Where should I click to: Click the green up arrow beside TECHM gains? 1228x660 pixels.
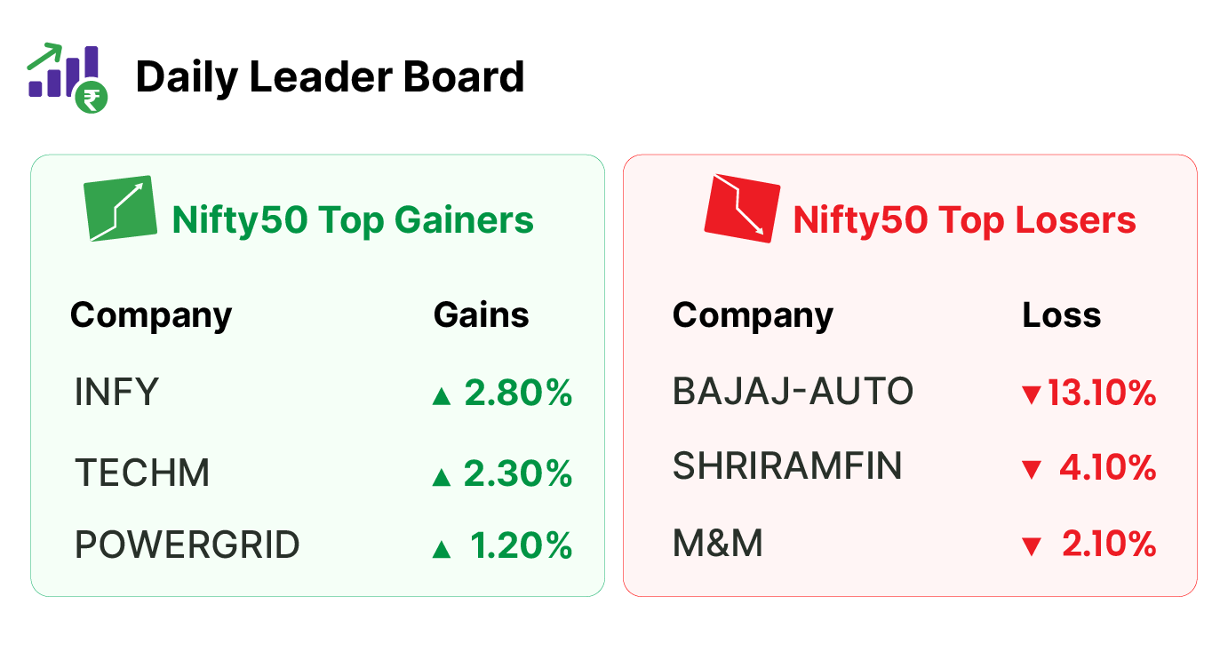[442, 478]
